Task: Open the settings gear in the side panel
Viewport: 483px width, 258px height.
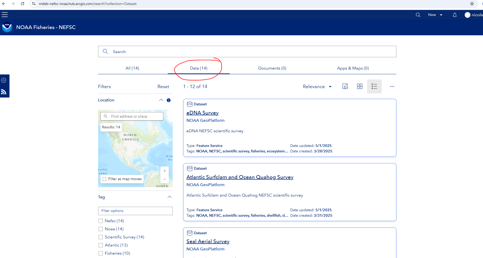Action: pos(4,80)
